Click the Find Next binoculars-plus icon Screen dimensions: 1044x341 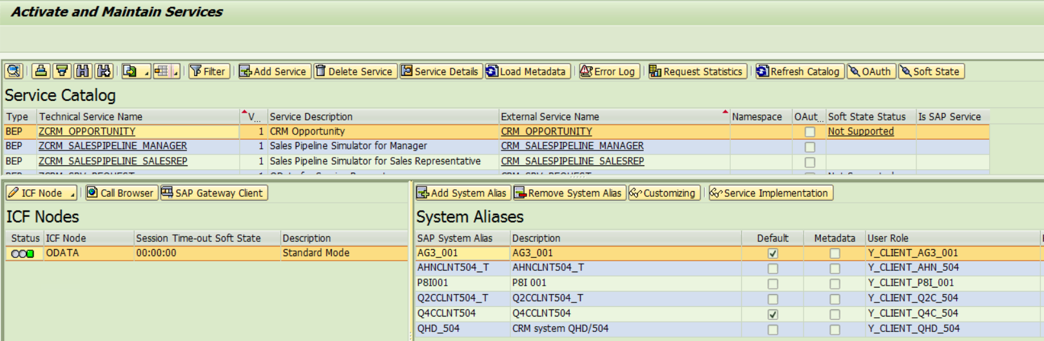click(104, 71)
